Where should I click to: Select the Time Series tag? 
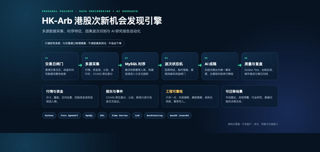click(120, 116)
